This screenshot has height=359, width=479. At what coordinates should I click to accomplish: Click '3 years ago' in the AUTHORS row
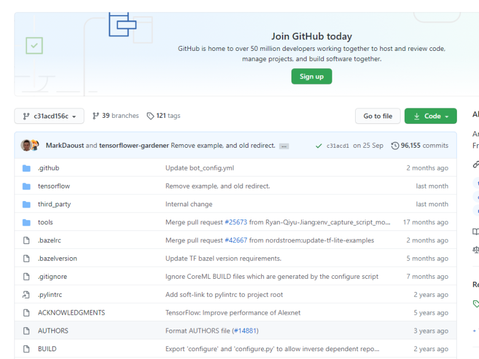pos(431,331)
